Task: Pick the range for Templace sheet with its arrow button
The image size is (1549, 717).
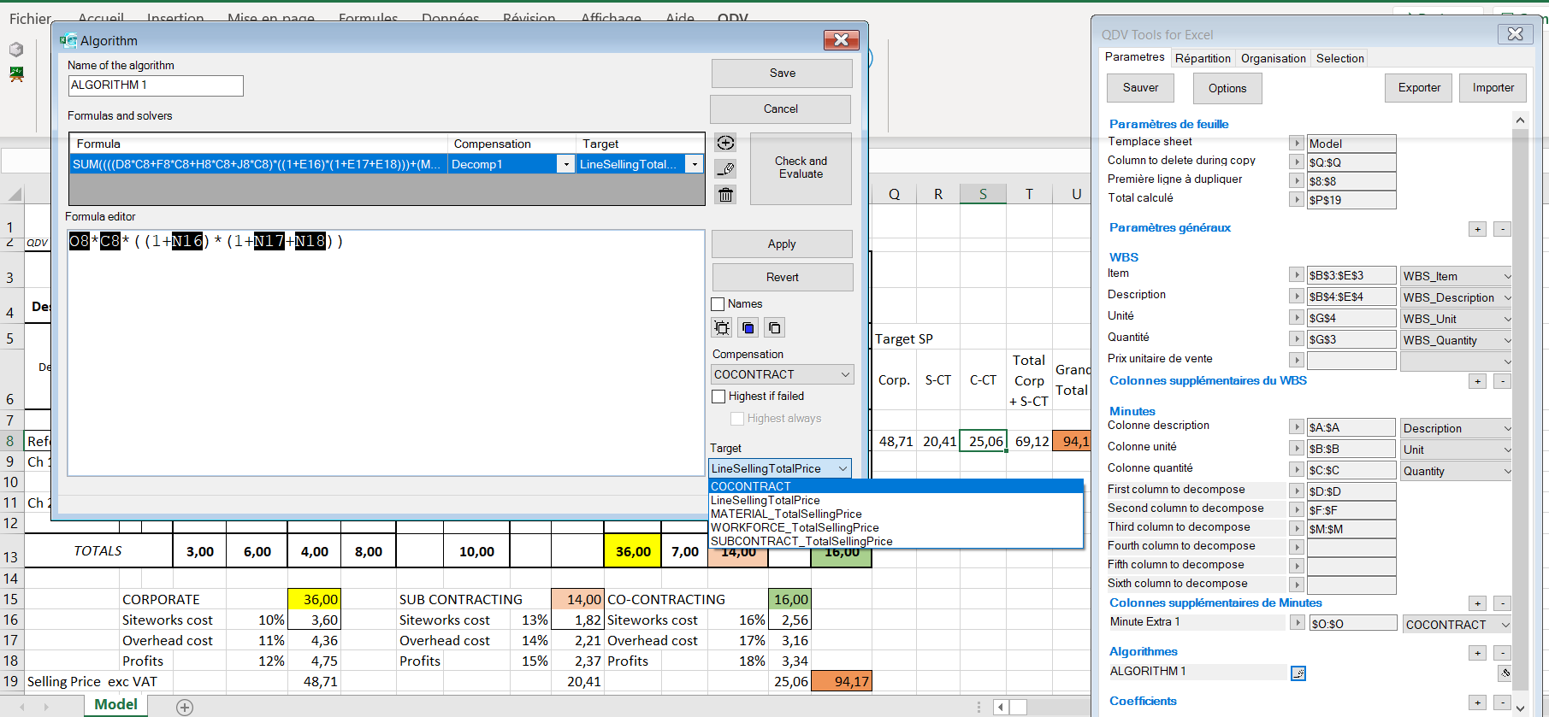Action: (1297, 144)
